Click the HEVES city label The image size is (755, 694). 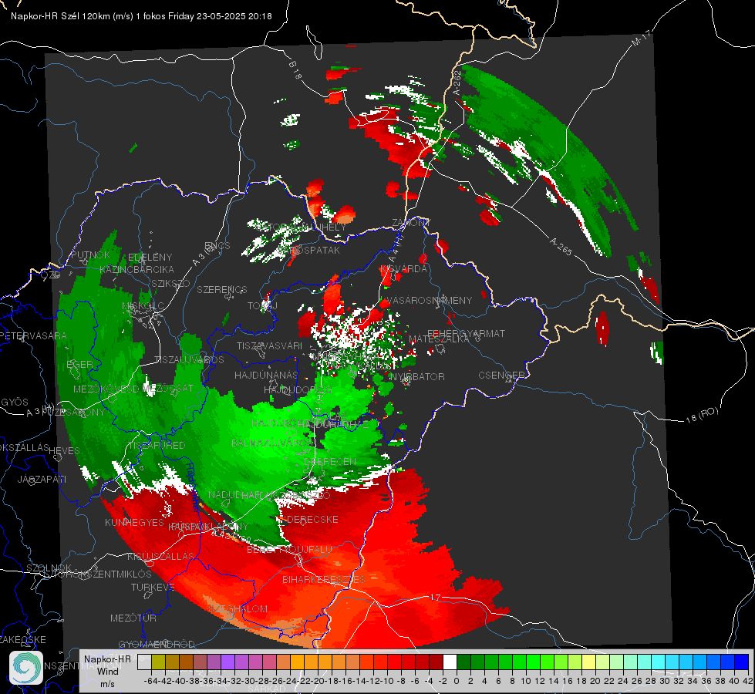tap(64, 451)
